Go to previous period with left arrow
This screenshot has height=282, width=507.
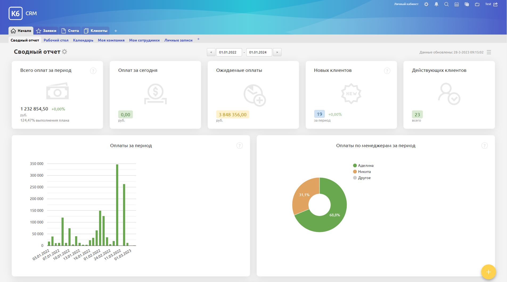[x=211, y=52]
